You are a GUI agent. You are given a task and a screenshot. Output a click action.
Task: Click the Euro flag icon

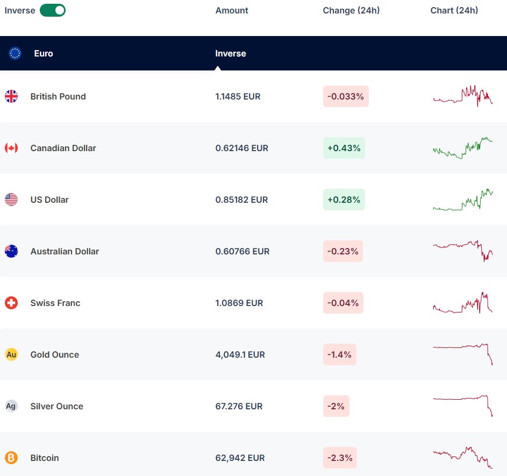click(x=15, y=53)
